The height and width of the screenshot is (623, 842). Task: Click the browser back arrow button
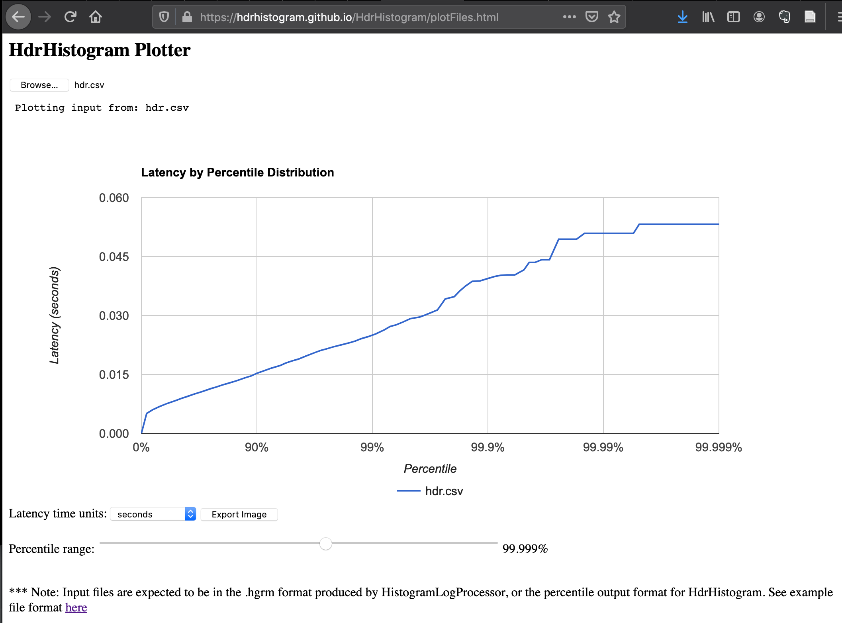coord(18,17)
